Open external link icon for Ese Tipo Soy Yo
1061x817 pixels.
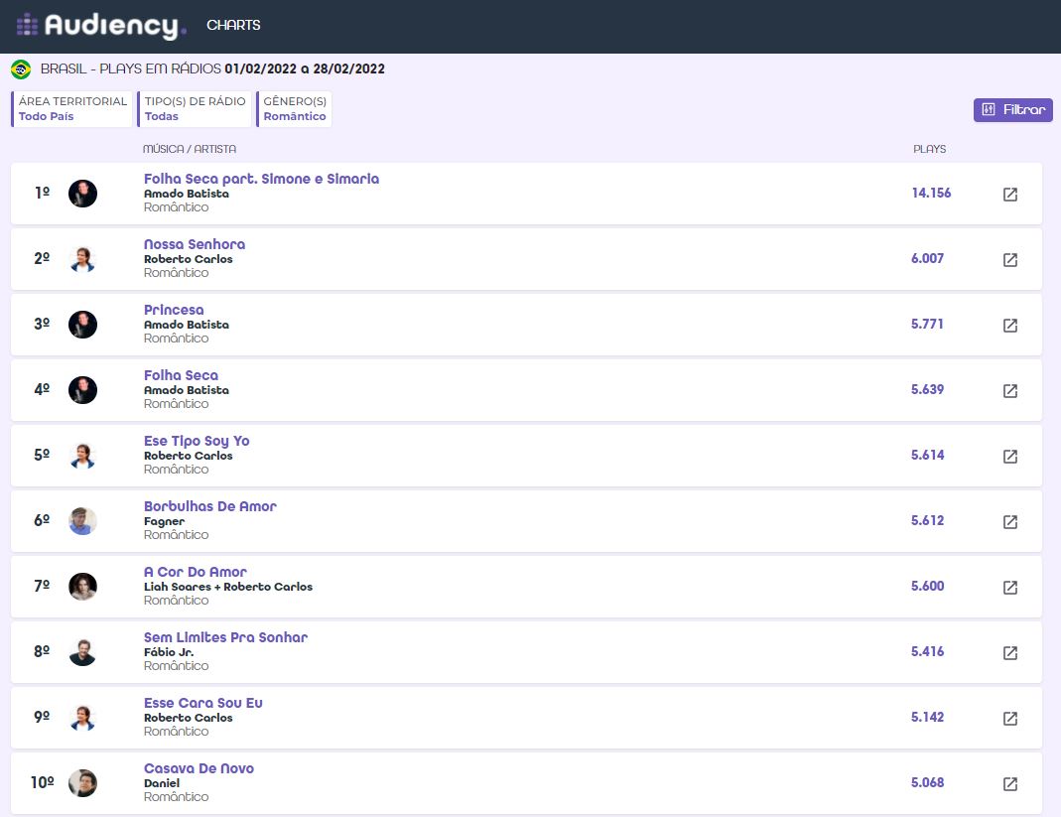[x=1009, y=457]
